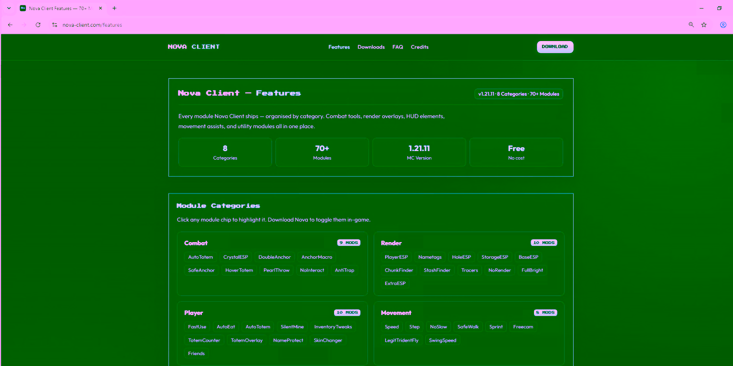Highlight the TotemOverlay chip
733x366 pixels.
(x=247, y=340)
